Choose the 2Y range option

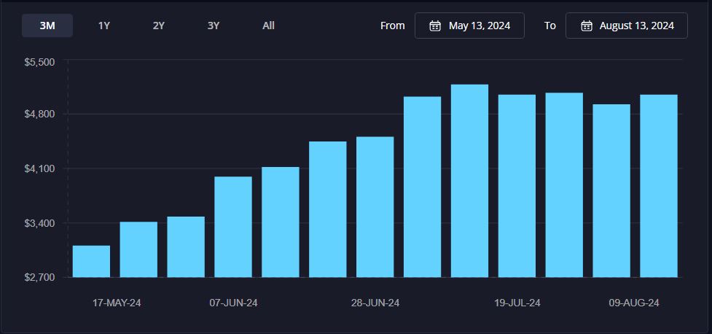pyautogui.click(x=159, y=26)
